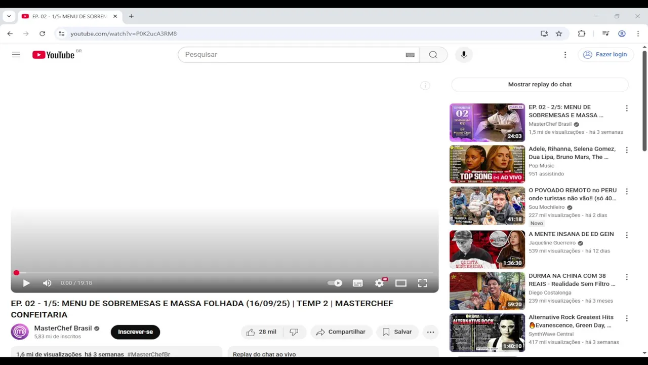This screenshot has width=648, height=365.
Task: Go to YouTube home via logo
Action: pyautogui.click(x=53, y=55)
